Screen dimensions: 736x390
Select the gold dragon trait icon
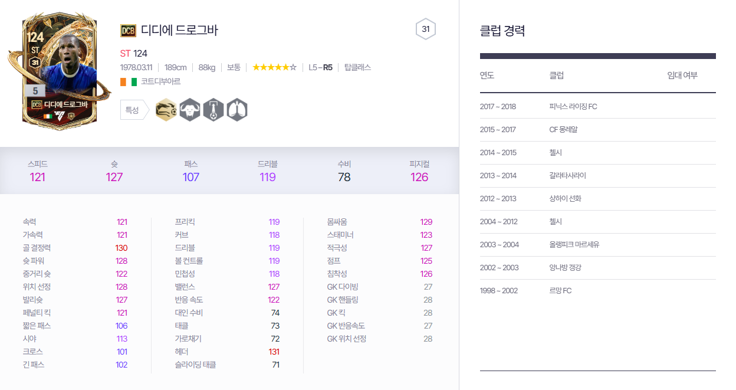[x=166, y=110]
